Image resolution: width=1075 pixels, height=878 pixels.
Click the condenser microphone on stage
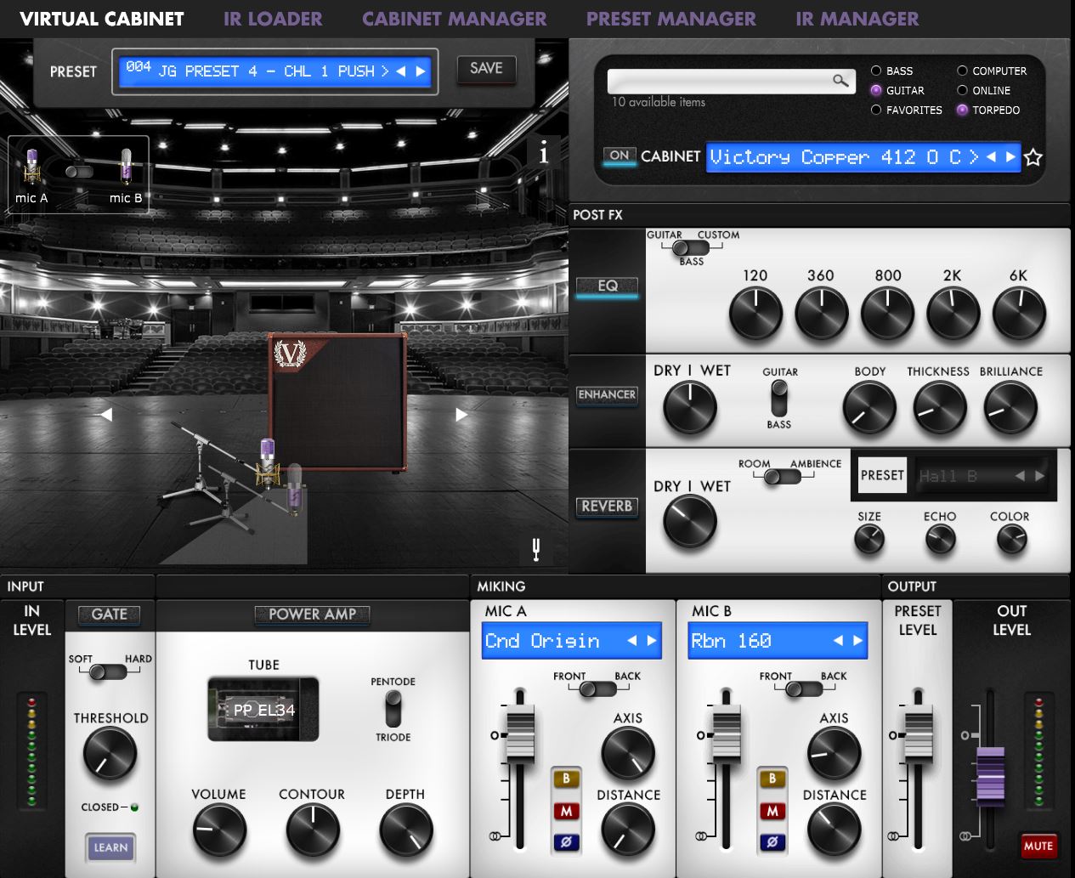[268, 463]
